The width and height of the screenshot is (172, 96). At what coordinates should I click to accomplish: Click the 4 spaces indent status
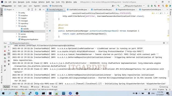coord(161,90)
